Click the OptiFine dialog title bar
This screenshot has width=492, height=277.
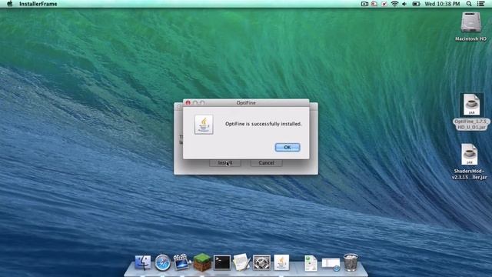click(x=246, y=102)
